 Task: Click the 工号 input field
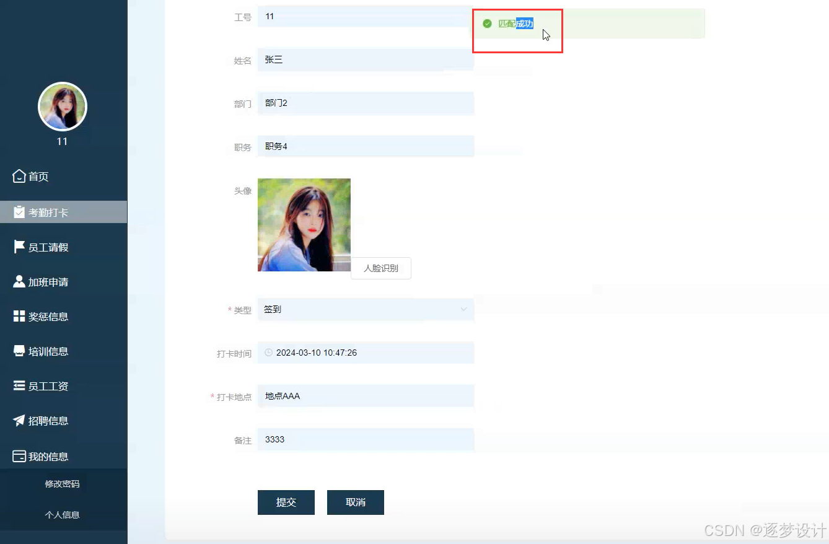point(366,16)
